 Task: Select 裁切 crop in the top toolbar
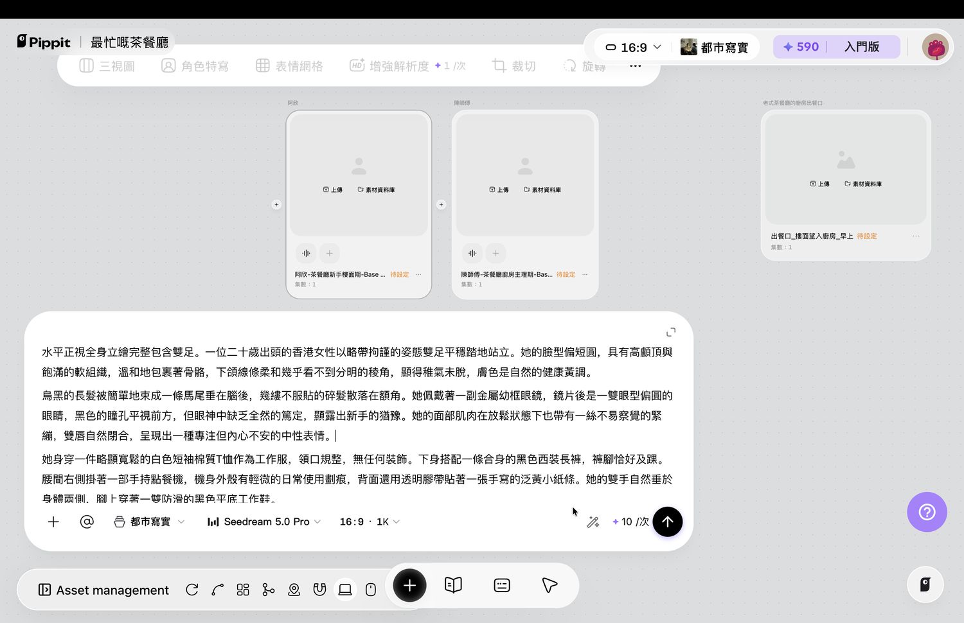pos(513,66)
